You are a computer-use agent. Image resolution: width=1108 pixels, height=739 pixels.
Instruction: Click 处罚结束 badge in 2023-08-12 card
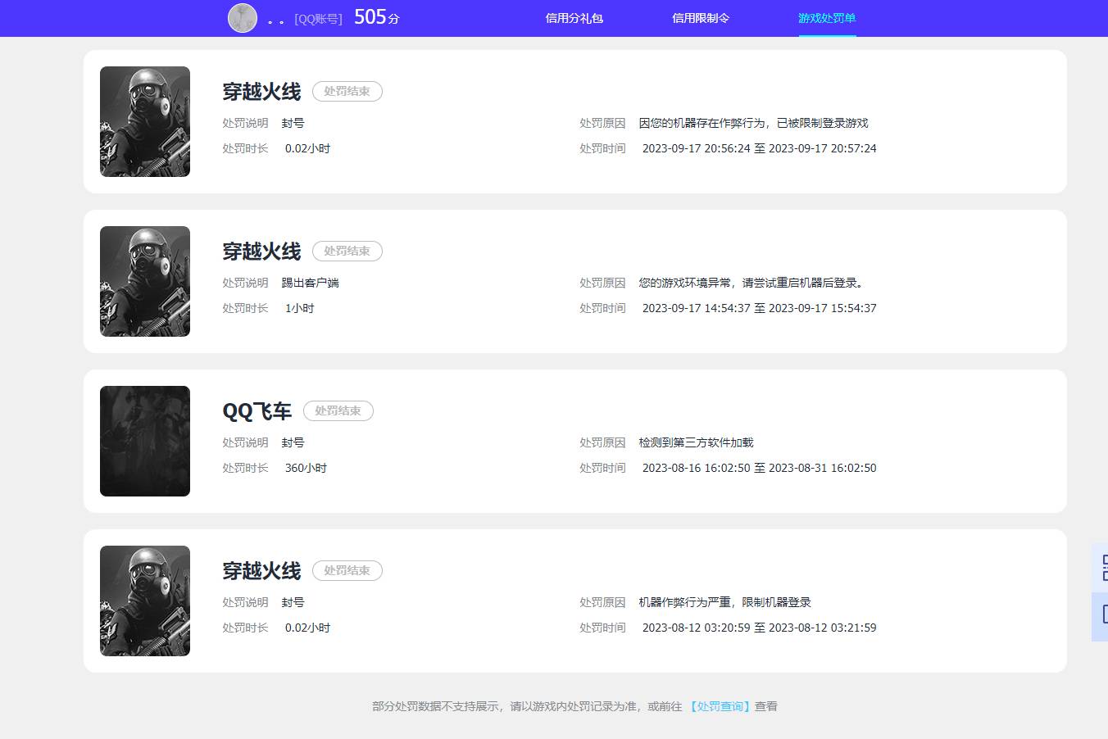(347, 570)
